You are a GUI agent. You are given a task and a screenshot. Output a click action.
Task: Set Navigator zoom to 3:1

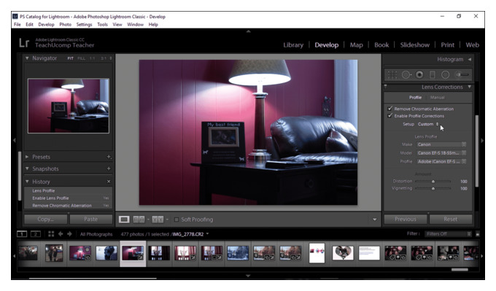pyautogui.click(x=104, y=58)
